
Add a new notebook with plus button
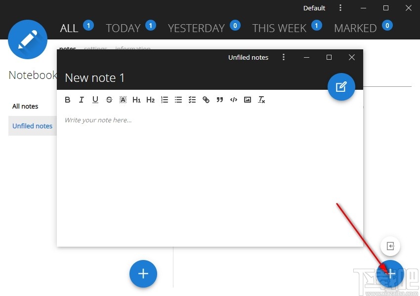tap(143, 274)
